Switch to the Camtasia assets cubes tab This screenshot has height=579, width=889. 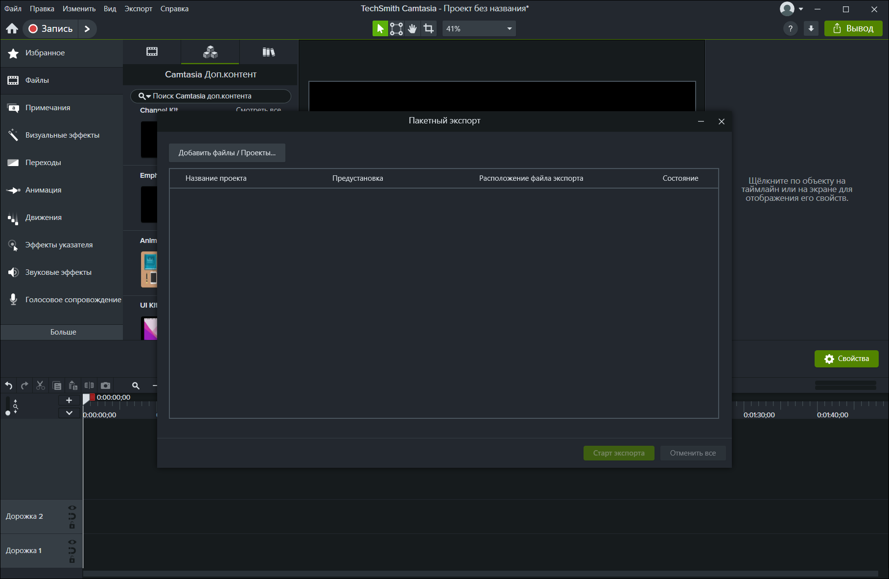tap(210, 52)
